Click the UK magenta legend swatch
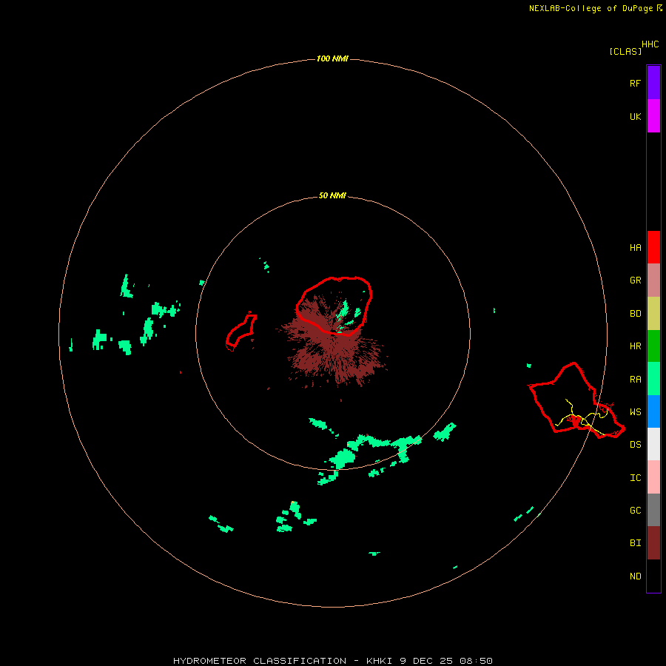The width and height of the screenshot is (666, 666). [653, 116]
